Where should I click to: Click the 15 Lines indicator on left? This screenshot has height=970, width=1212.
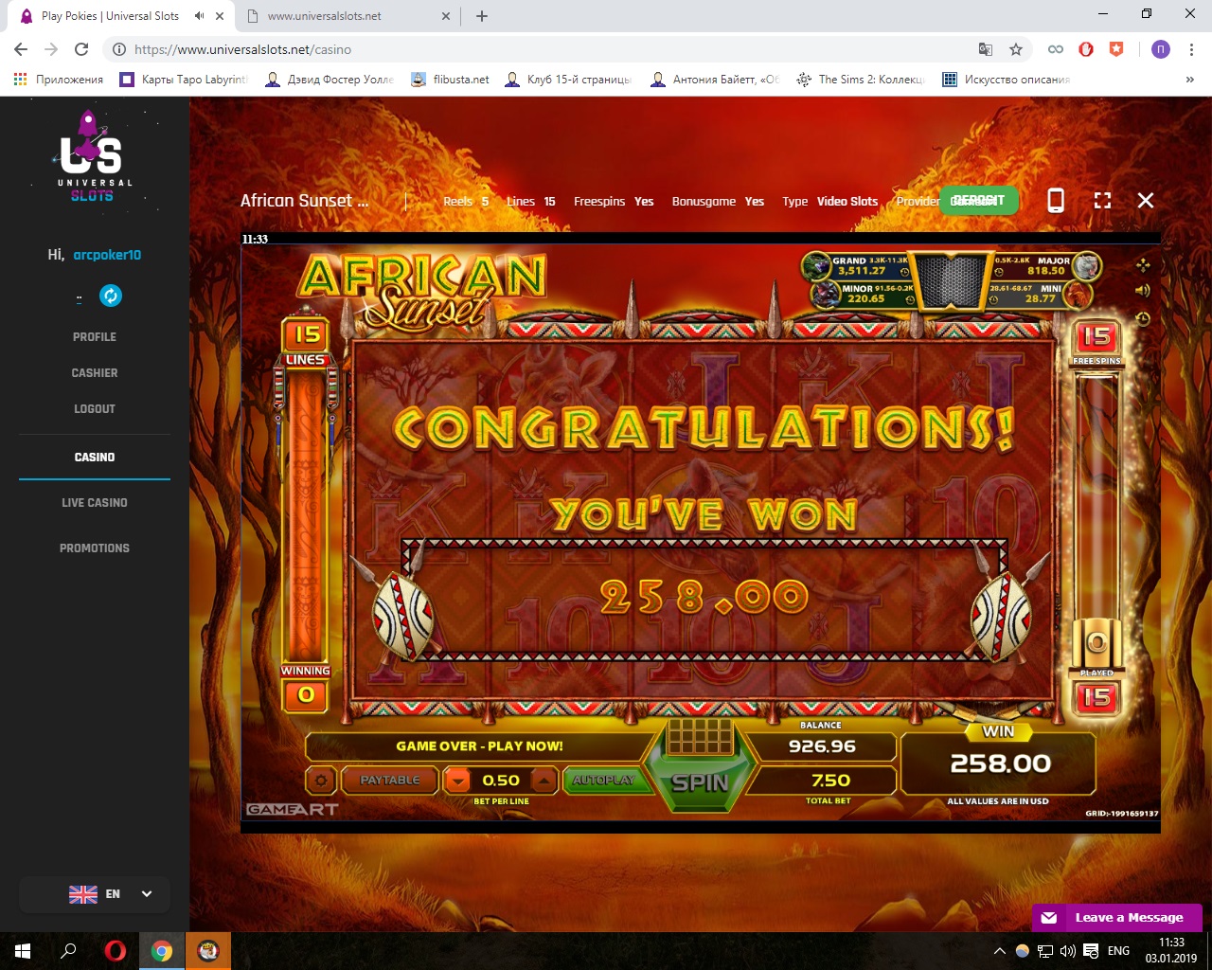click(x=307, y=334)
